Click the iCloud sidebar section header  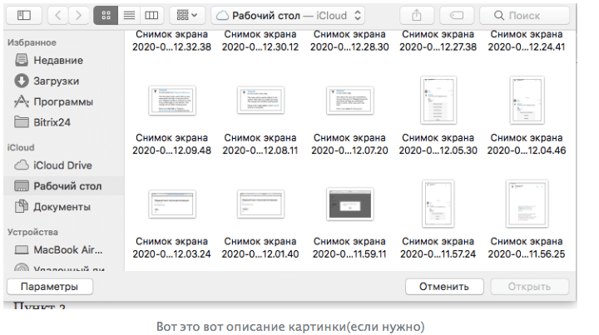(x=21, y=147)
